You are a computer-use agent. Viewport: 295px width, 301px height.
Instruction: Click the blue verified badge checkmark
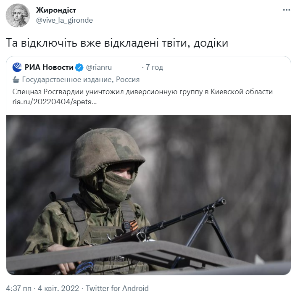[x=79, y=67]
